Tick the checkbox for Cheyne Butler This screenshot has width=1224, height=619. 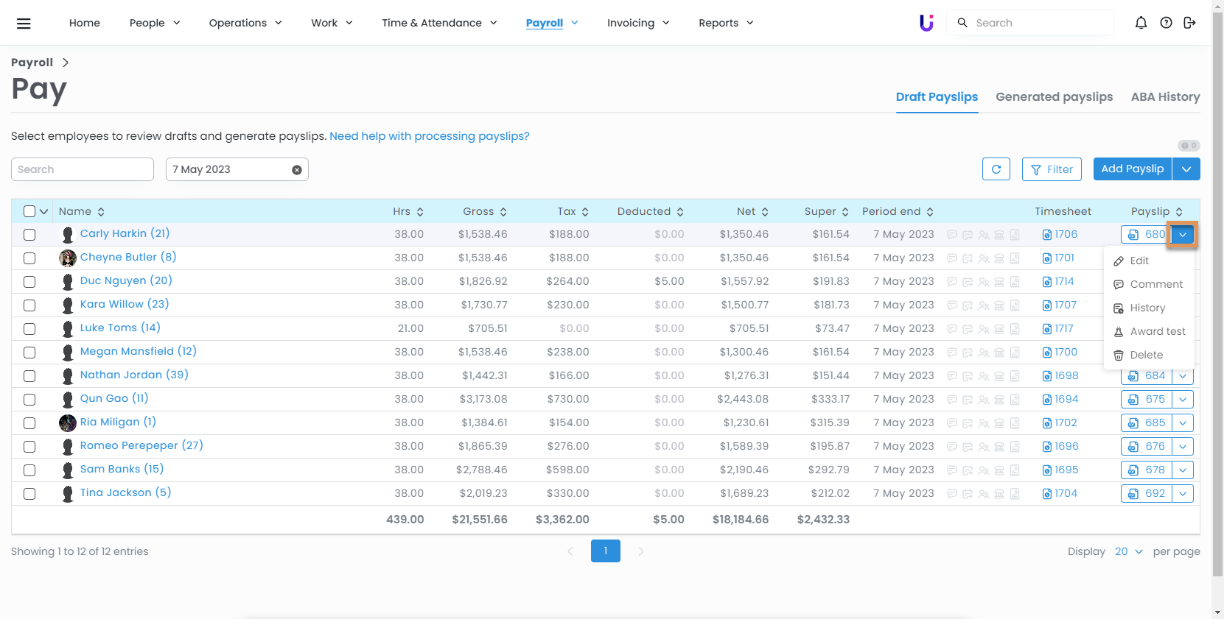point(29,258)
